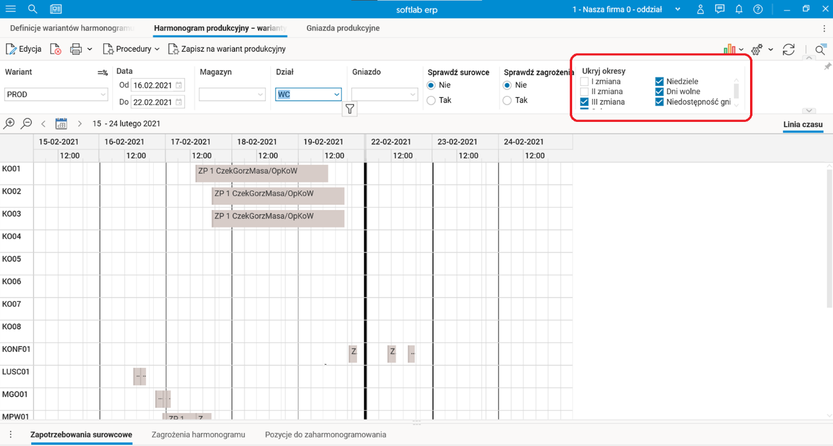Open the timeline calendar icon
The height and width of the screenshot is (446, 833).
pos(61,124)
